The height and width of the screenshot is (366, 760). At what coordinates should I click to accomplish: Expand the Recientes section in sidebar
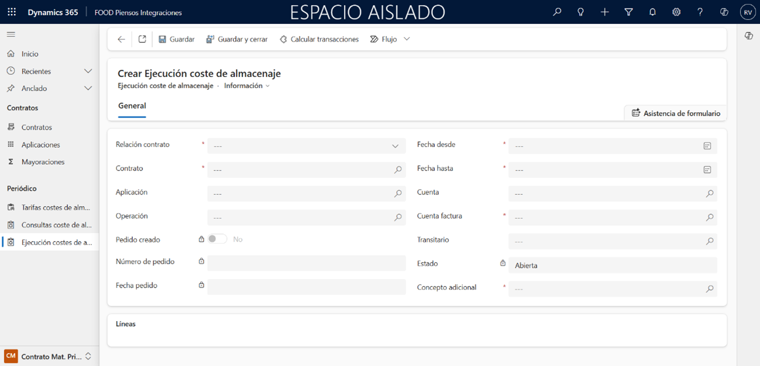88,71
